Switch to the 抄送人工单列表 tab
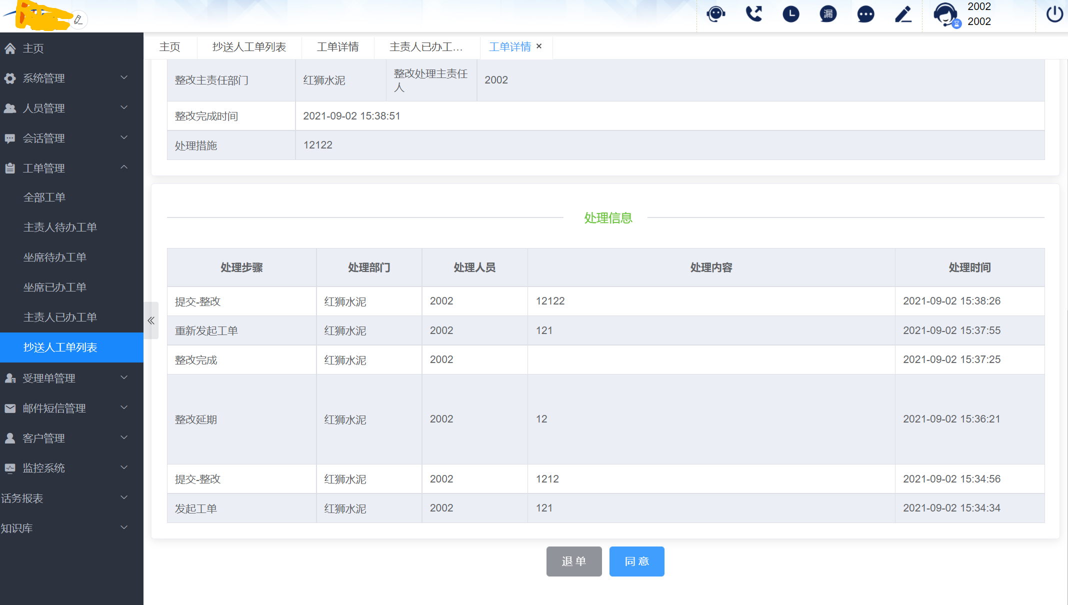Image resolution: width=1068 pixels, height=605 pixels. click(249, 47)
